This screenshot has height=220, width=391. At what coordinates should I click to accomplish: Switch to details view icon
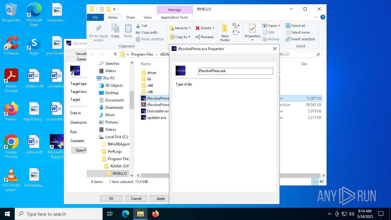pyautogui.click(x=315, y=182)
